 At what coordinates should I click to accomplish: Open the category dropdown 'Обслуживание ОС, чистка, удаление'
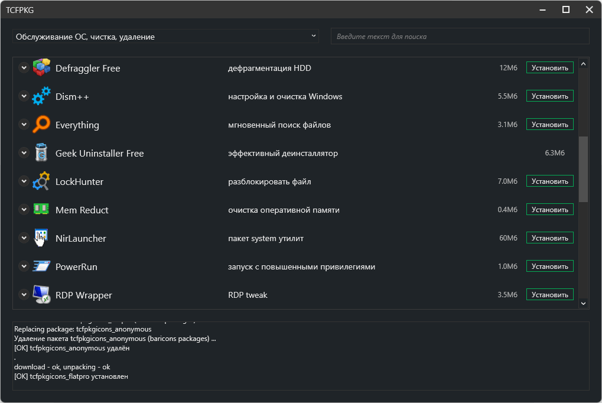point(165,37)
